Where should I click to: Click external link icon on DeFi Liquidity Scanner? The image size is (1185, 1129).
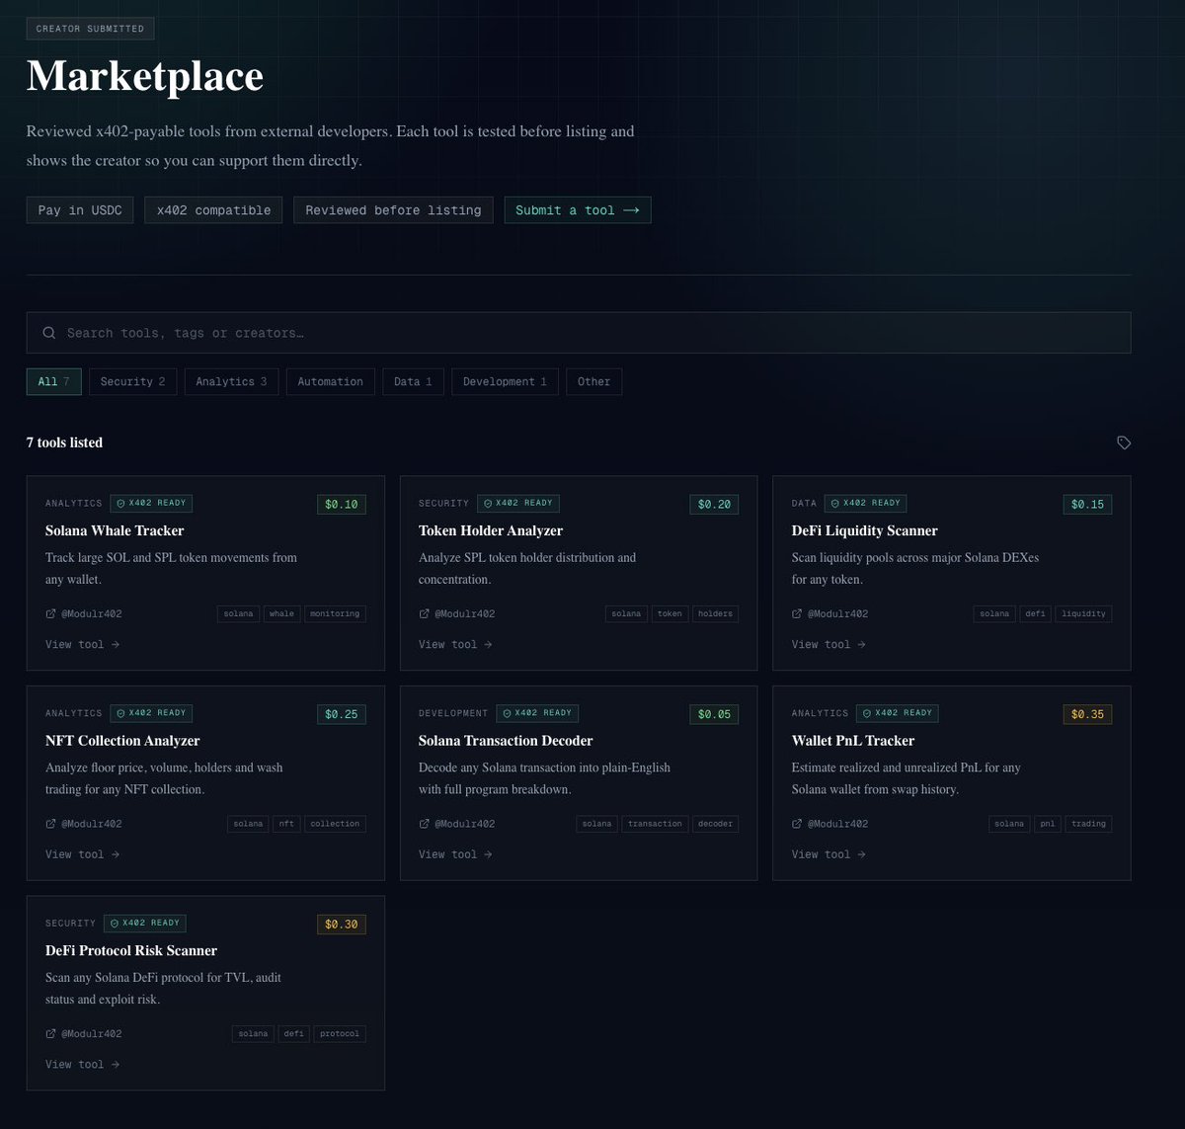797,613
